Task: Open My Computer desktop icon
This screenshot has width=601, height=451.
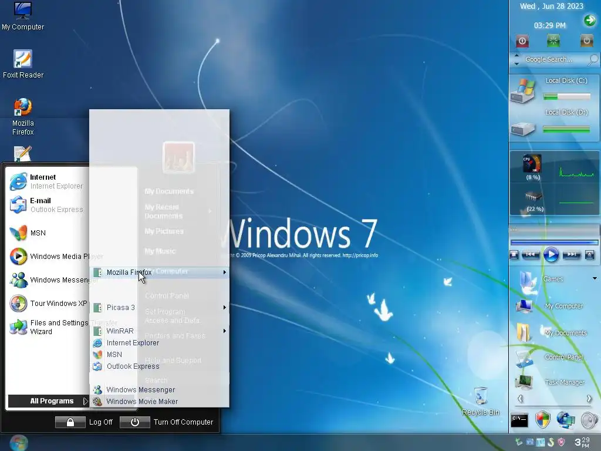Action: pyautogui.click(x=23, y=16)
